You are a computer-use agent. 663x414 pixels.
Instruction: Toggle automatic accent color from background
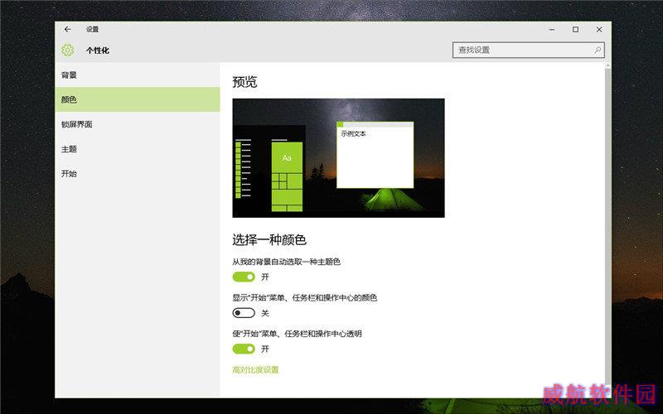[x=244, y=277]
